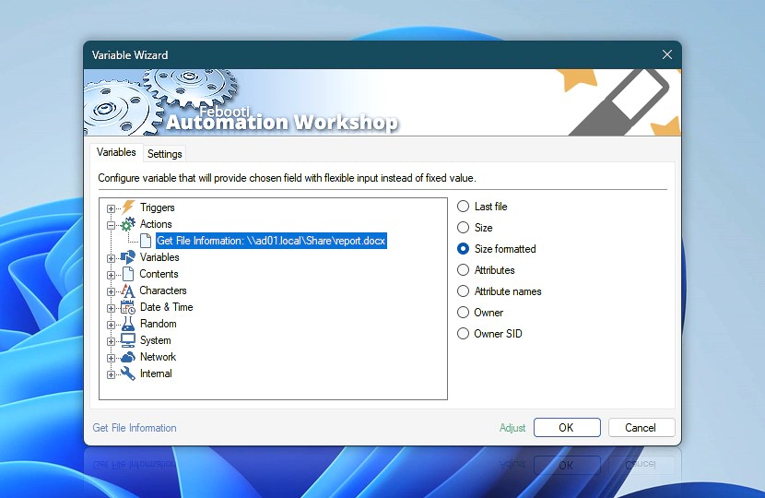The width and height of the screenshot is (765, 498).
Task: Select Get File Information report.docx tree item
Action: tap(271, 241)
